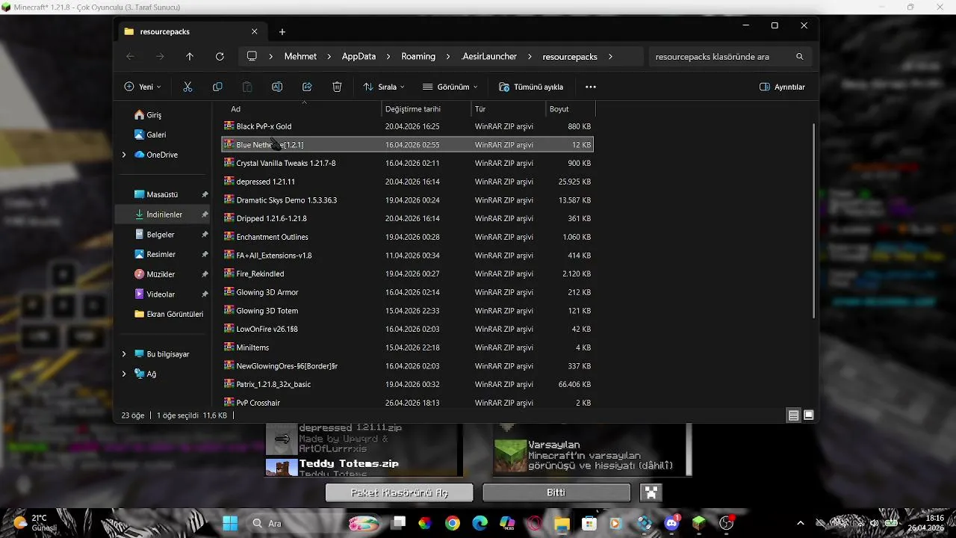The width and height of the screenshot is (956, 538).
Task: Click the This PC monitor icon in address bar
Action: point(252,56)
